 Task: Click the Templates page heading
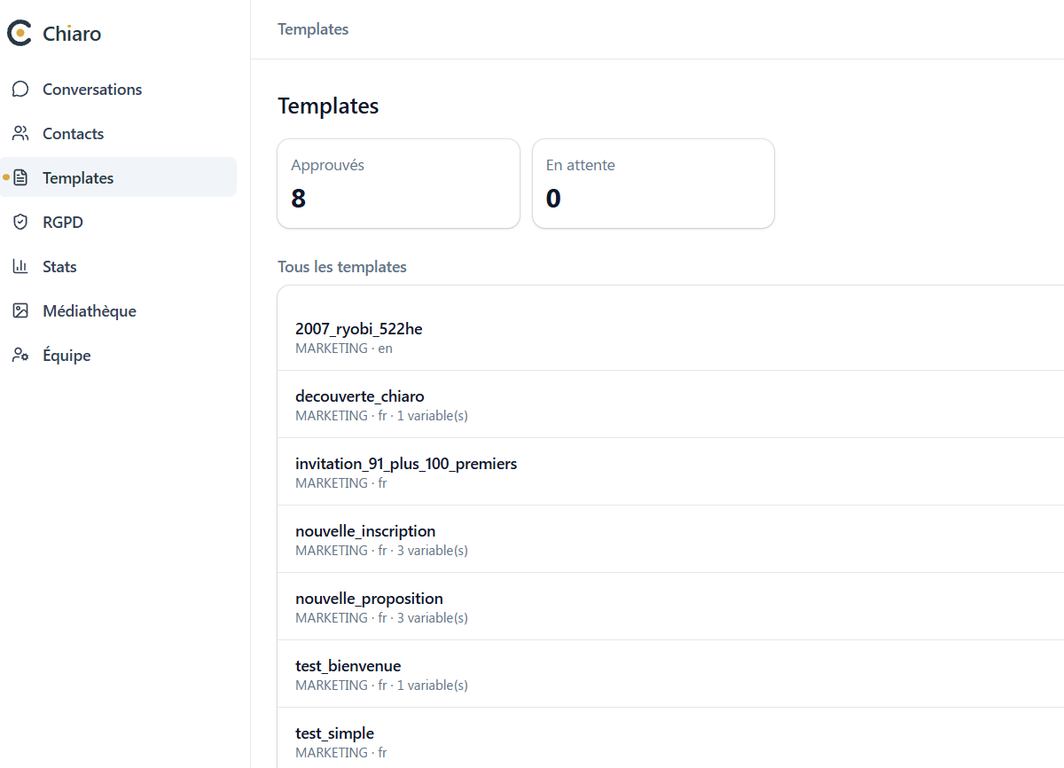(328, 106)
